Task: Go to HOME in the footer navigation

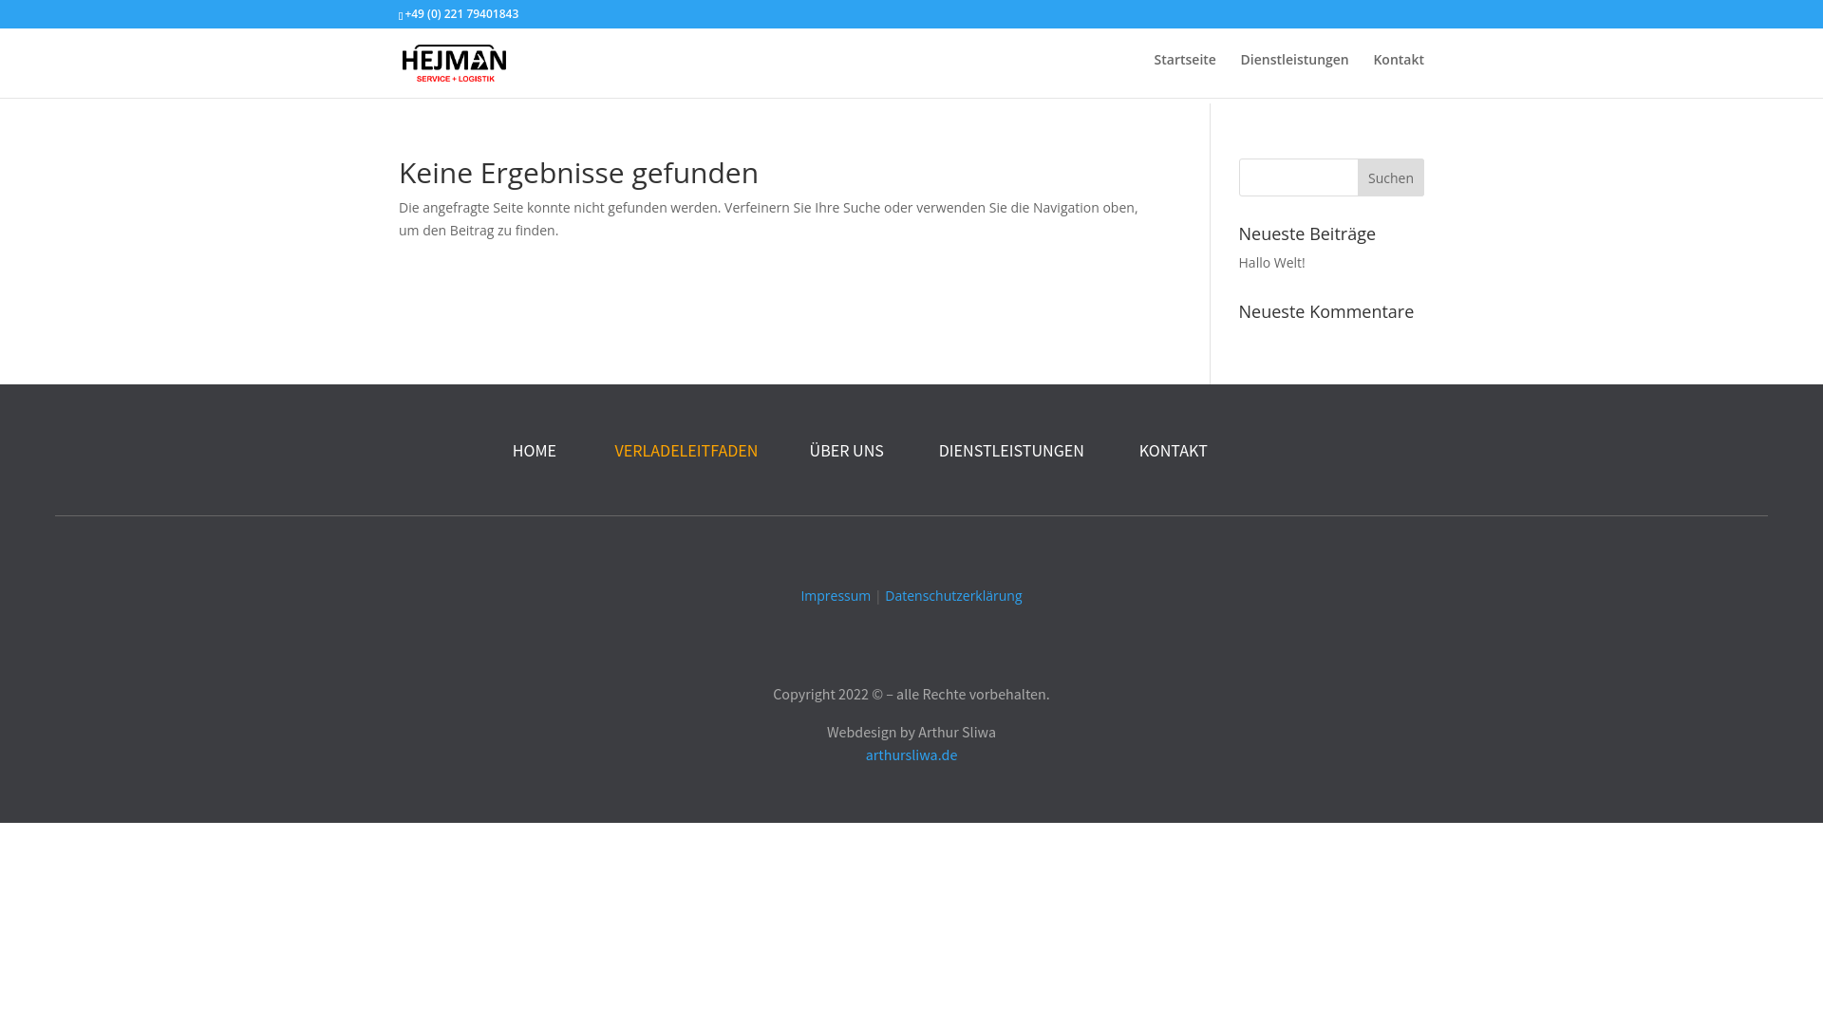Action: (x=535, y=451)
